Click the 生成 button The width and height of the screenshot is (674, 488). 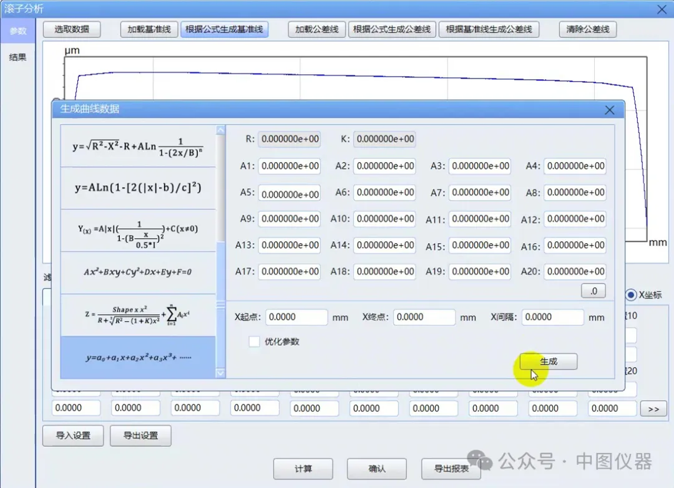[549, 362]
